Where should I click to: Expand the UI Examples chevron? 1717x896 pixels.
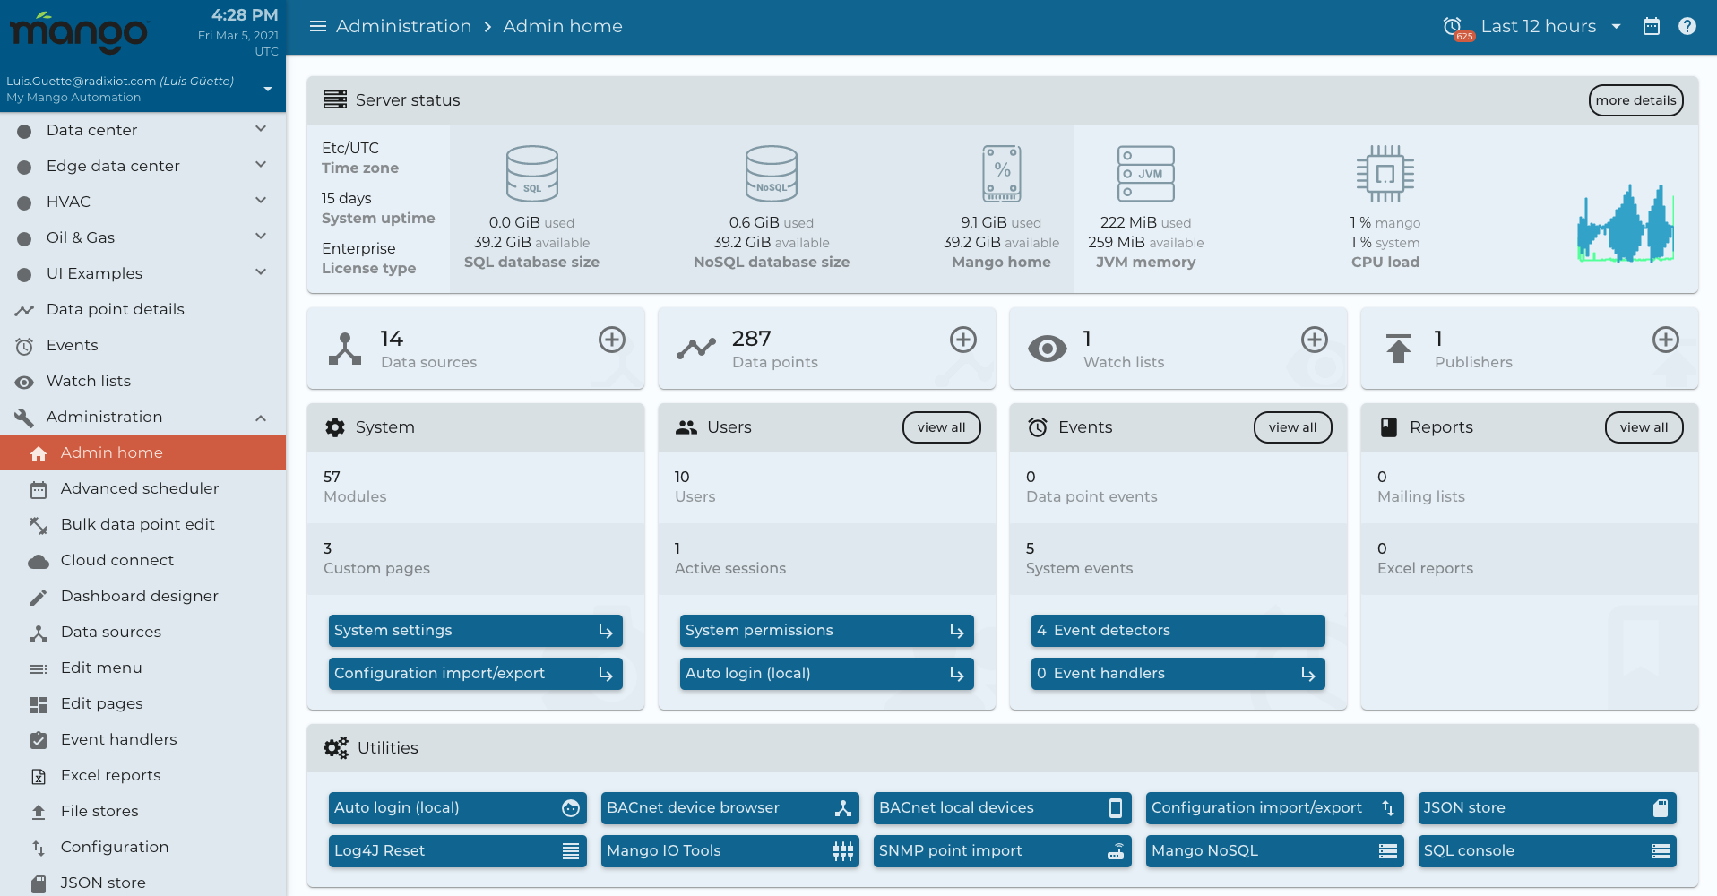pyautogui.click(x=261, y=272)
